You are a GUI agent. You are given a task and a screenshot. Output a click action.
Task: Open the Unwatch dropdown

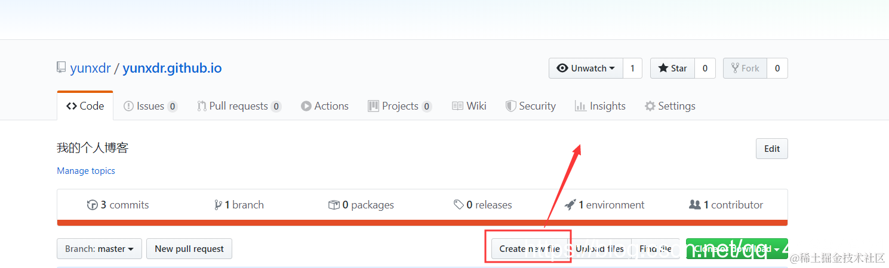click(x=586, y=68)
